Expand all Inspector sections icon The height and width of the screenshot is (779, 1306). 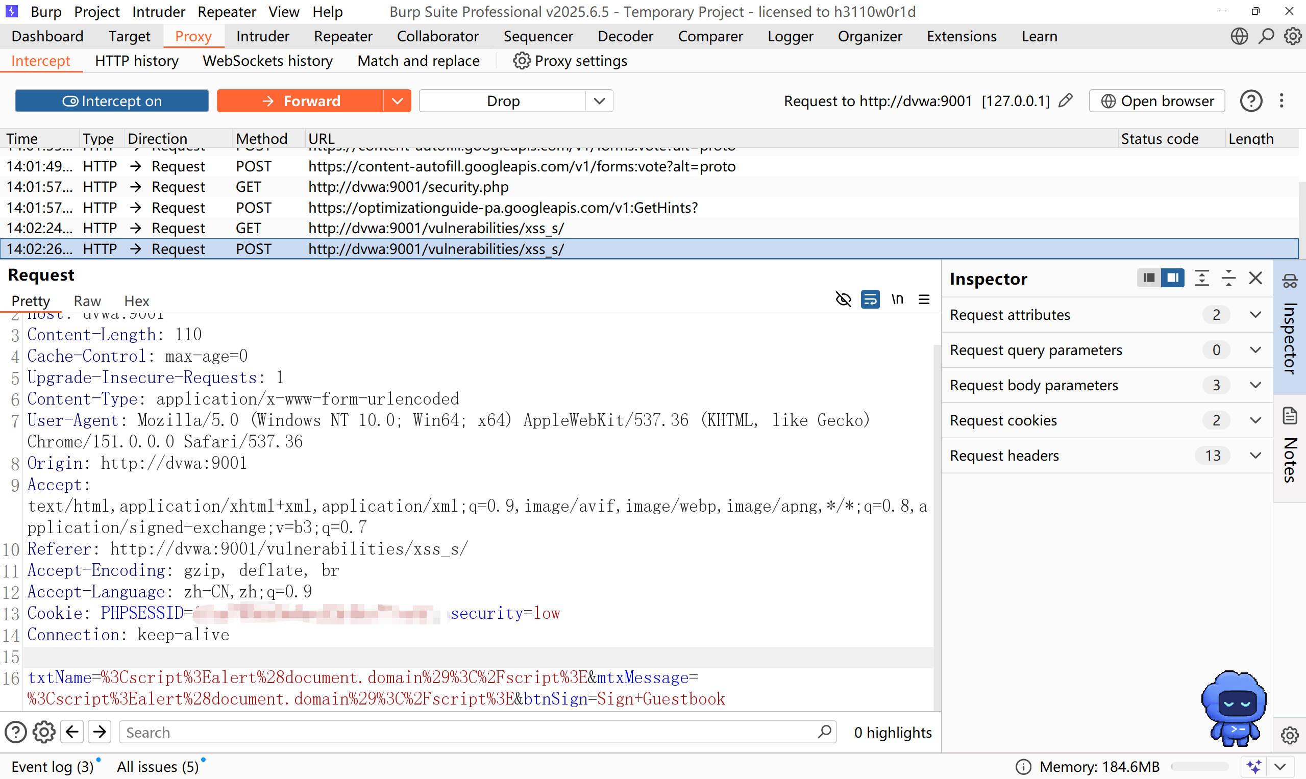point(1201,278)
